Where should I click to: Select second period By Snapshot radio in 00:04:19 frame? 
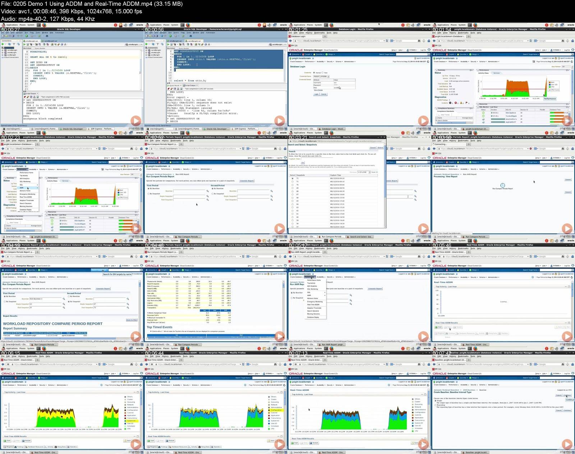click(69, 302)
